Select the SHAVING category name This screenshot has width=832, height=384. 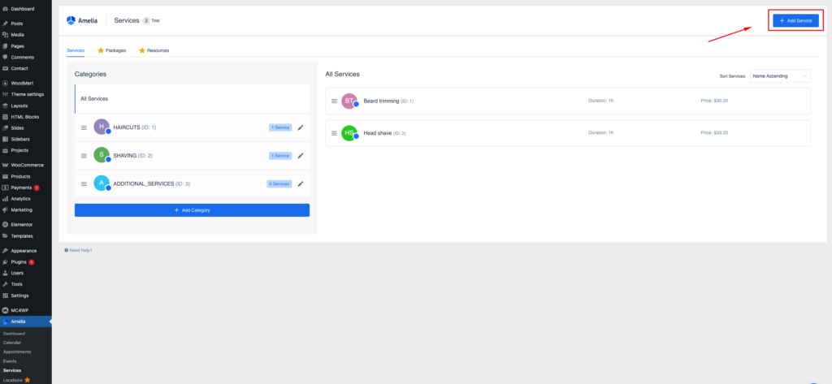pos(125,155)
